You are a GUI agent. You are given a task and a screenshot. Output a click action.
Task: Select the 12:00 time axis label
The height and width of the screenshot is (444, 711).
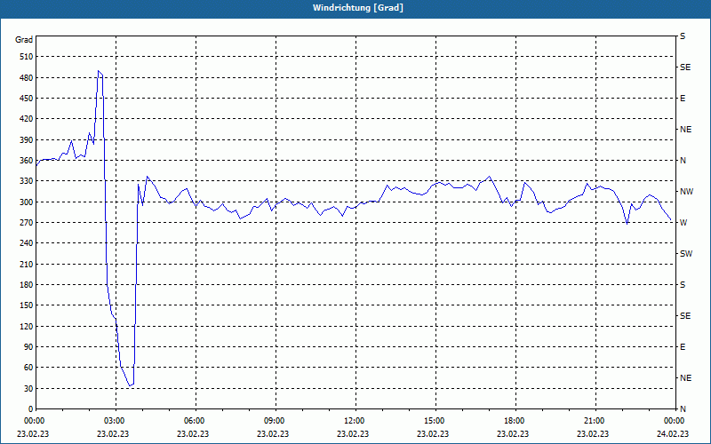click(x=353, y=421)
